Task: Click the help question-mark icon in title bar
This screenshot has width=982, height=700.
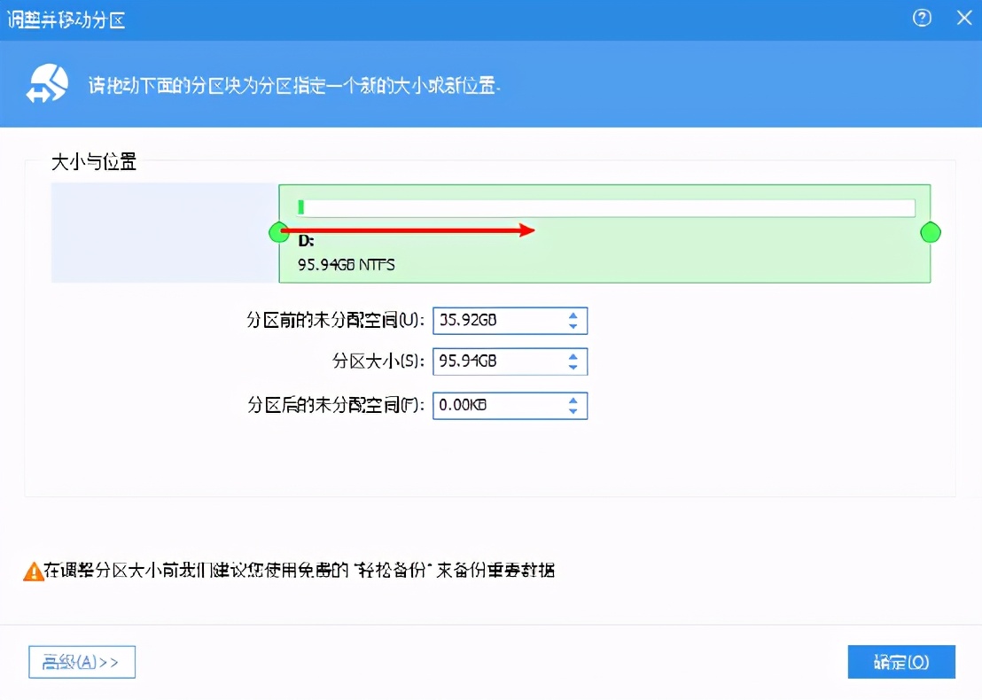Action: [x=923, y=18]
